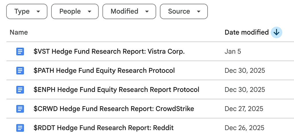Toggle sort direction with the down arrow icon

[276, 32]
